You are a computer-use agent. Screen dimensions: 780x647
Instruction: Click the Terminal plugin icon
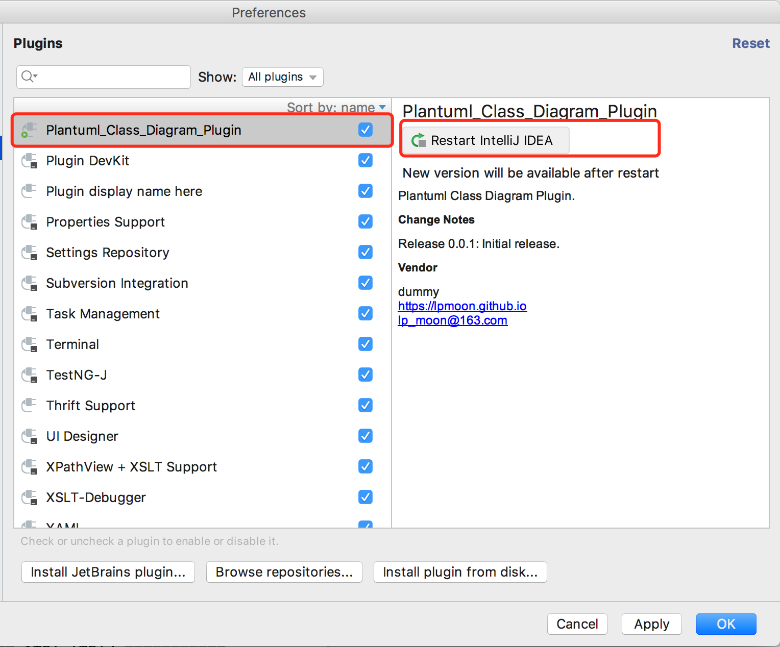(x=29, y=344)
